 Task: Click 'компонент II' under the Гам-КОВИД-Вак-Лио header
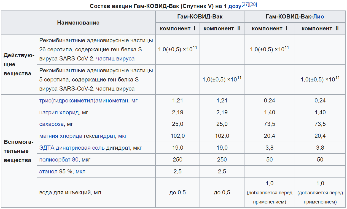[320, 28]
